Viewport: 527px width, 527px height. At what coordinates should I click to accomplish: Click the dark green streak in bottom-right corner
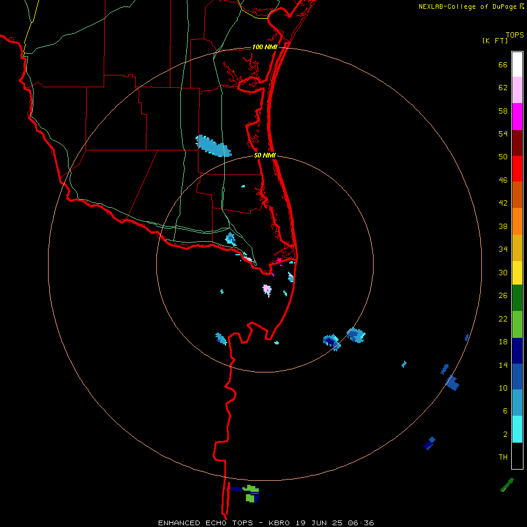pyautogui.click(x=507, y=485)
